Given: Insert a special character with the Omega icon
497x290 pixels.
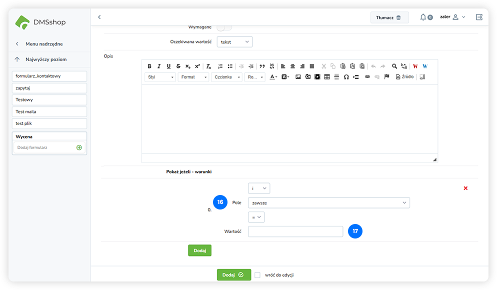Looking at the screenshot, I should (346, 77).
